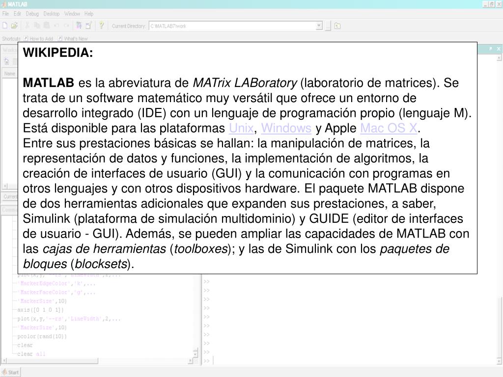Click the Undo arrow icon
503x377 pixels.
coord(56,26)
